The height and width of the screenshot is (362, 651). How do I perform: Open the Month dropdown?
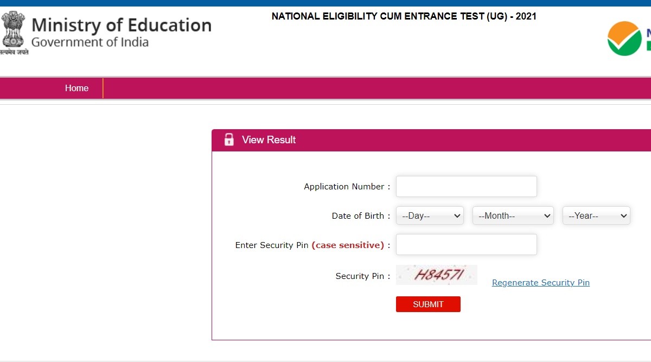point(513,215)
